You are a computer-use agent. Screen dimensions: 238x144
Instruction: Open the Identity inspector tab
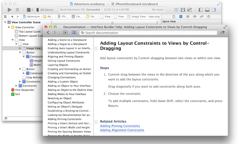click(188, 16)
